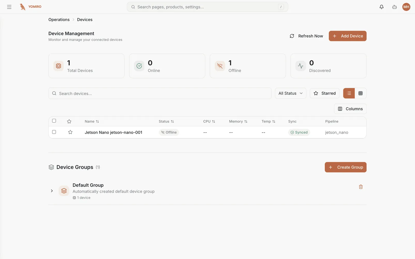Image resolution: width=415 pixels, height=259 pixels.
Task: Click the star icon in table header
Action: (69, 121)
